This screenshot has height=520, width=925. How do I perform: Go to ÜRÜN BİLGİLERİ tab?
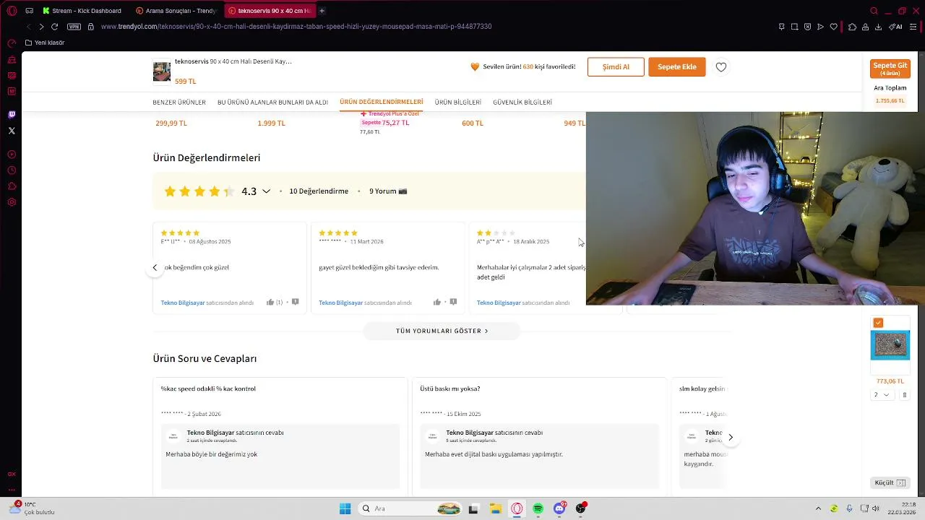458,103
